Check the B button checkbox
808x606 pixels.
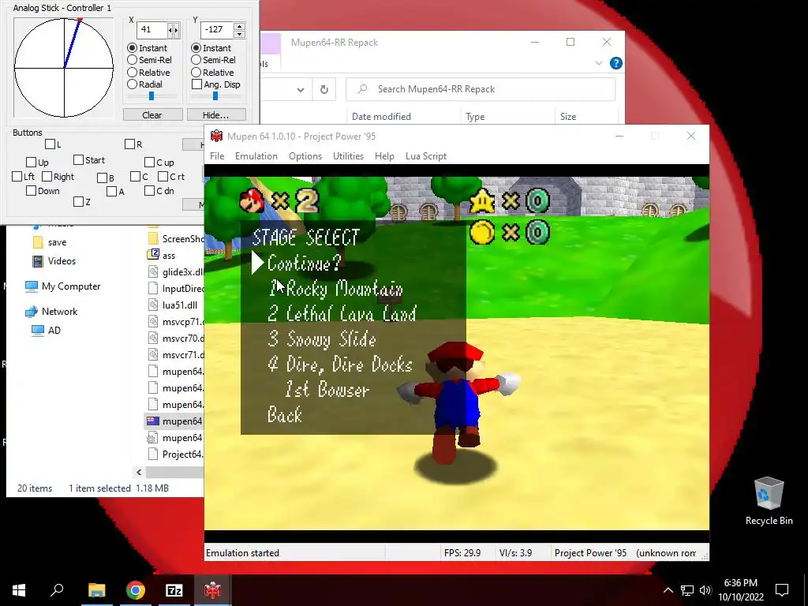coord(102,178)
